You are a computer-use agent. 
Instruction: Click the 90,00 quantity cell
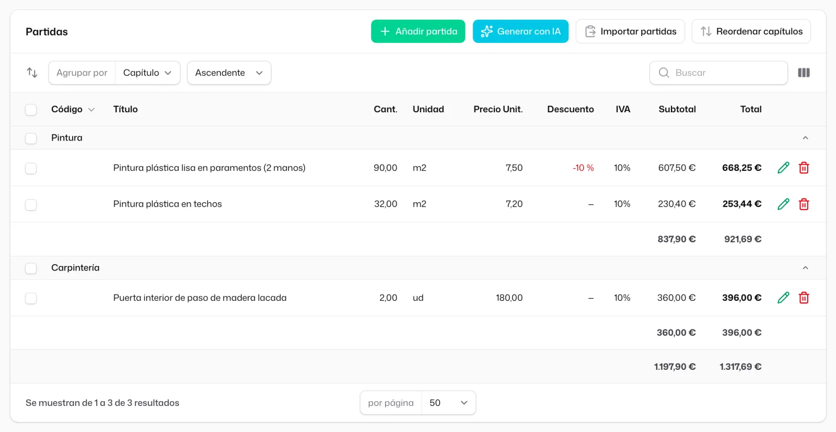click(x=385, y=168)
